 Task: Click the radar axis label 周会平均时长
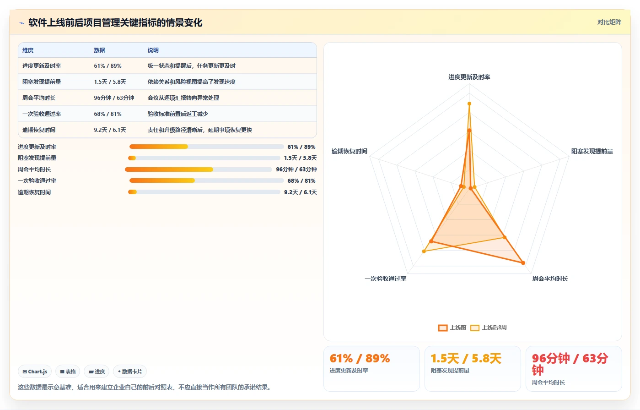(550, 279)
